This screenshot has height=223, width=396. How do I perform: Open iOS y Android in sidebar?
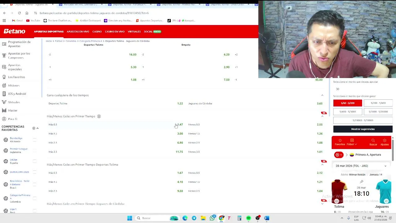[x=14, y=94]
